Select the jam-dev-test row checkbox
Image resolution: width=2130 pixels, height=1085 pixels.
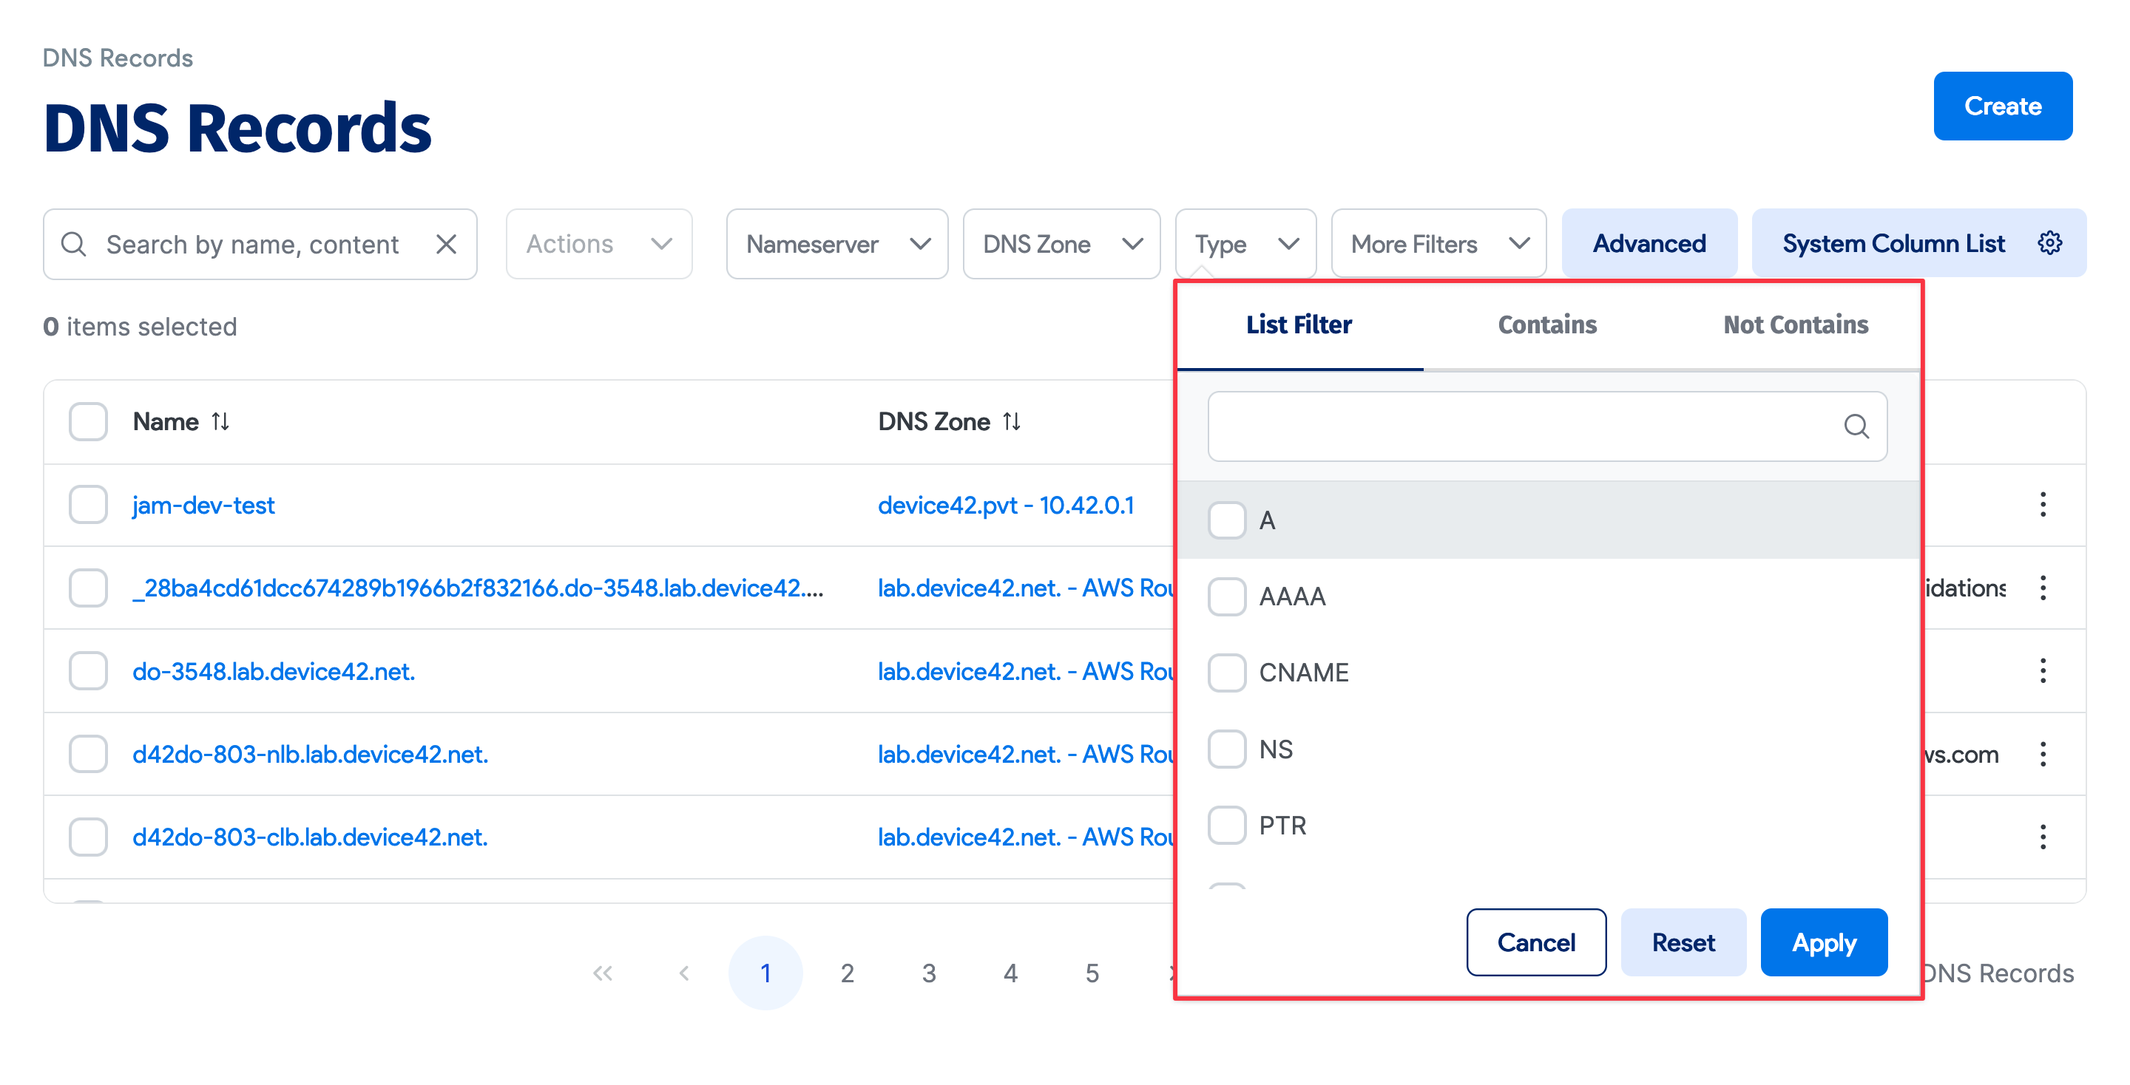click(x=89, y=504)
